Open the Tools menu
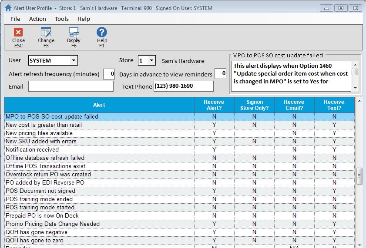 click(x=61, y=19)
